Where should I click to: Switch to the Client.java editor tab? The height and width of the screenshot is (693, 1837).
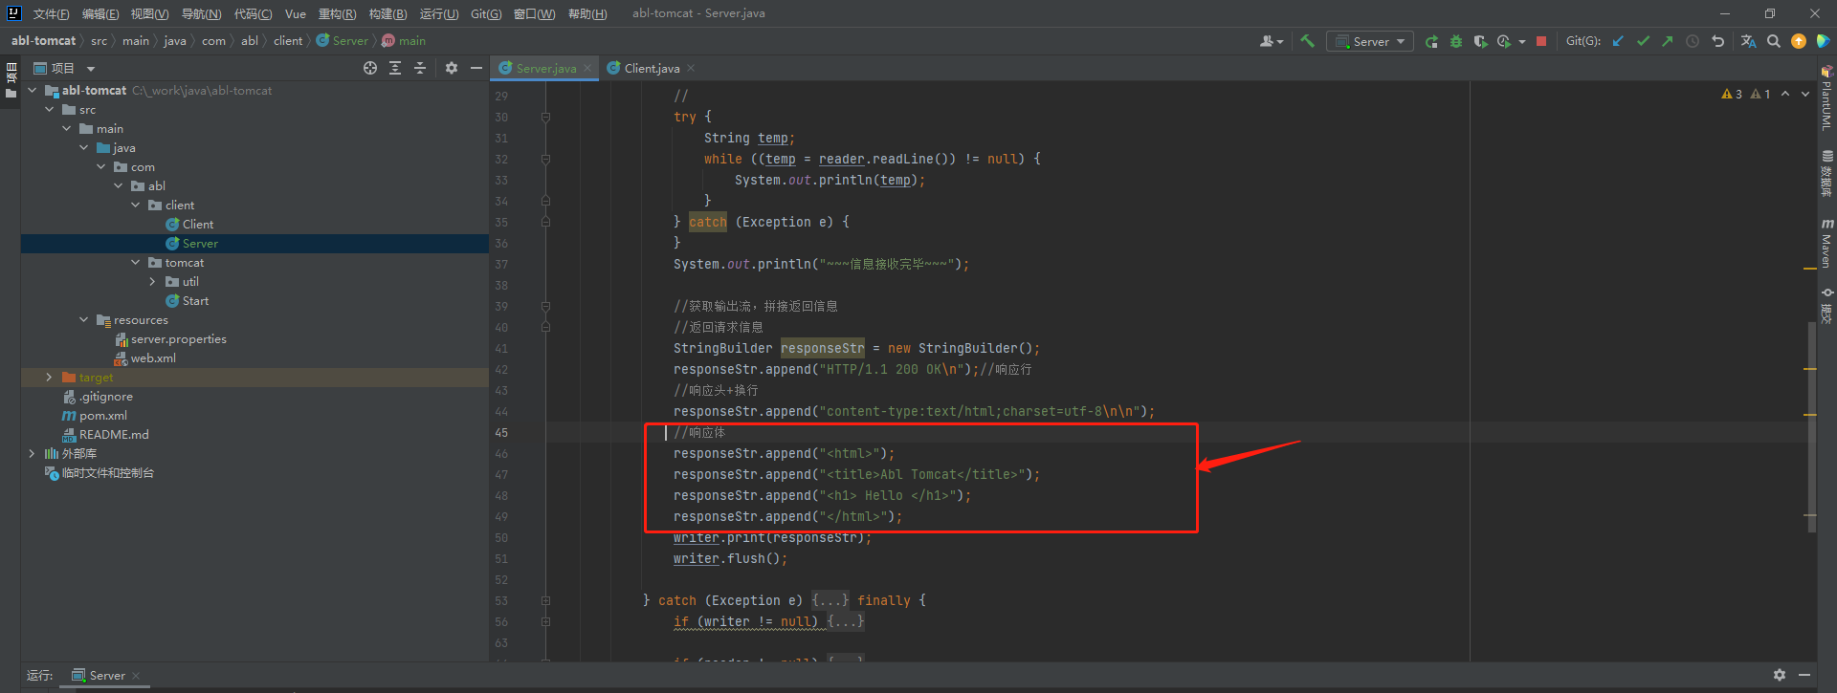(x=652, y=68)
